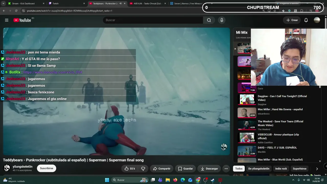Play the D4VD FEEL IT thumbnail
Screen dimensions: 327x184
click(247, 151)
